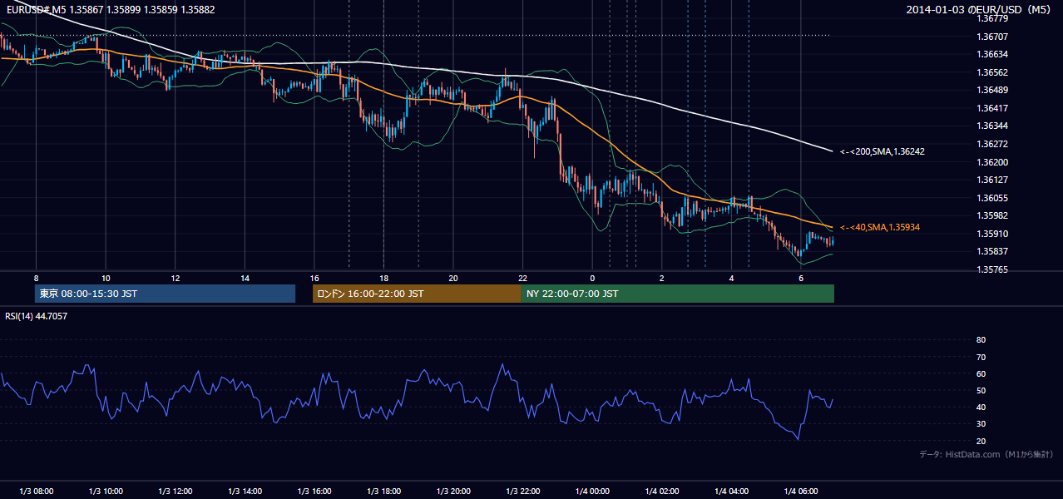Image resolution: width=1063 pixels, height=499 pixels.
Task: Click price axis label 1.35837
Action: pos(992,251)
